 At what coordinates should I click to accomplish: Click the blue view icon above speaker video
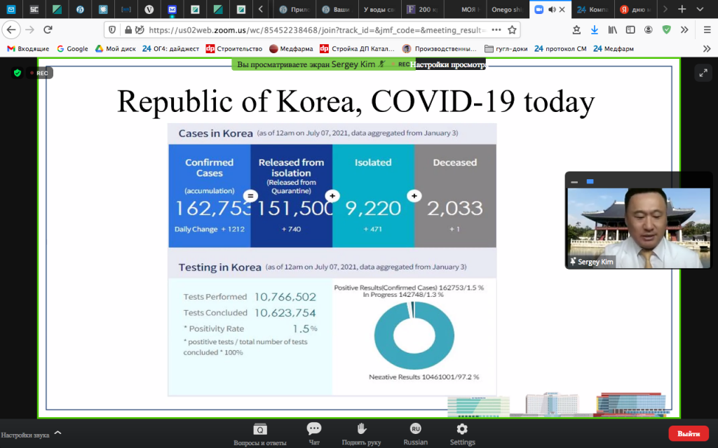[590, 181]
